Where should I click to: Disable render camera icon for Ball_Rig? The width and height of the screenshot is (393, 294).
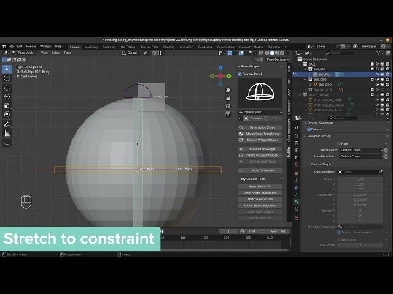point(387,74)
